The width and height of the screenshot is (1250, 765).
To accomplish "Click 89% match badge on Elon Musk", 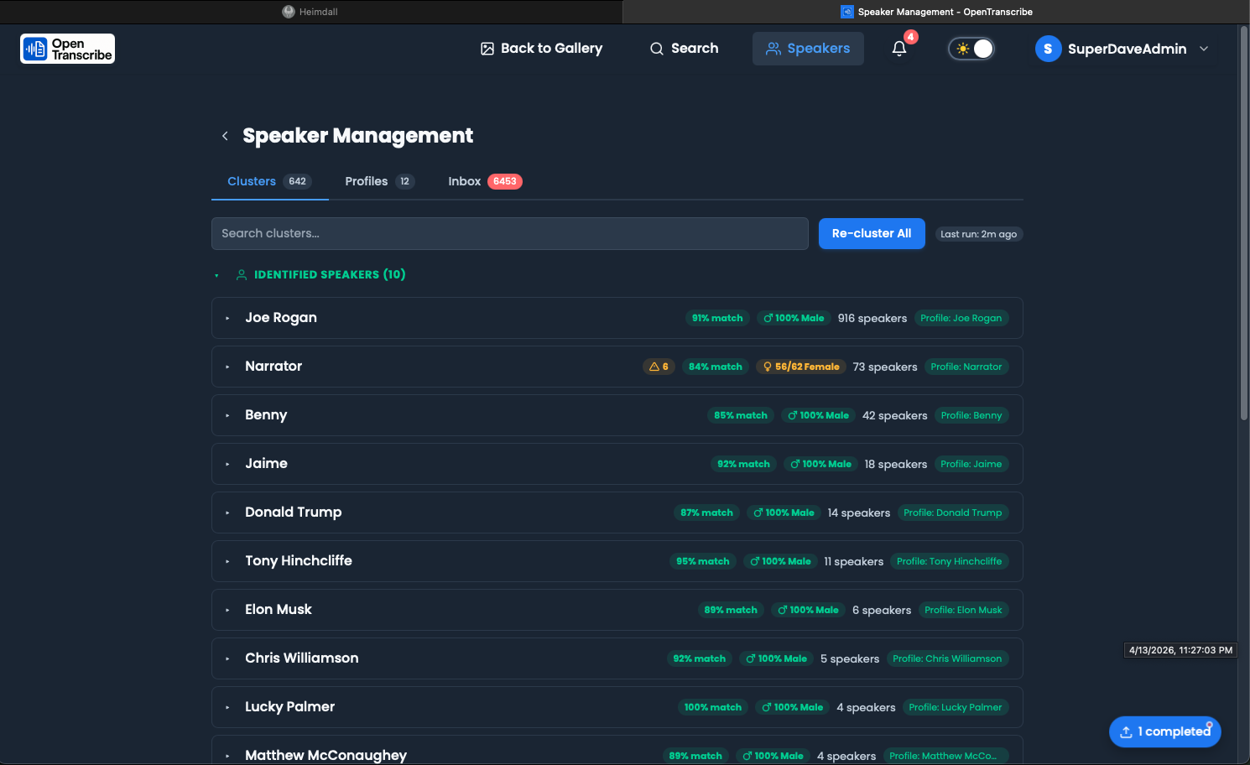I will [x=731, y=610].
